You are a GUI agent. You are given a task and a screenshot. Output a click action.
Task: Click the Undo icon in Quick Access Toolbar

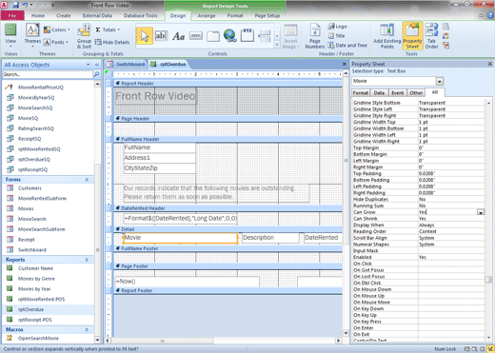25,5
